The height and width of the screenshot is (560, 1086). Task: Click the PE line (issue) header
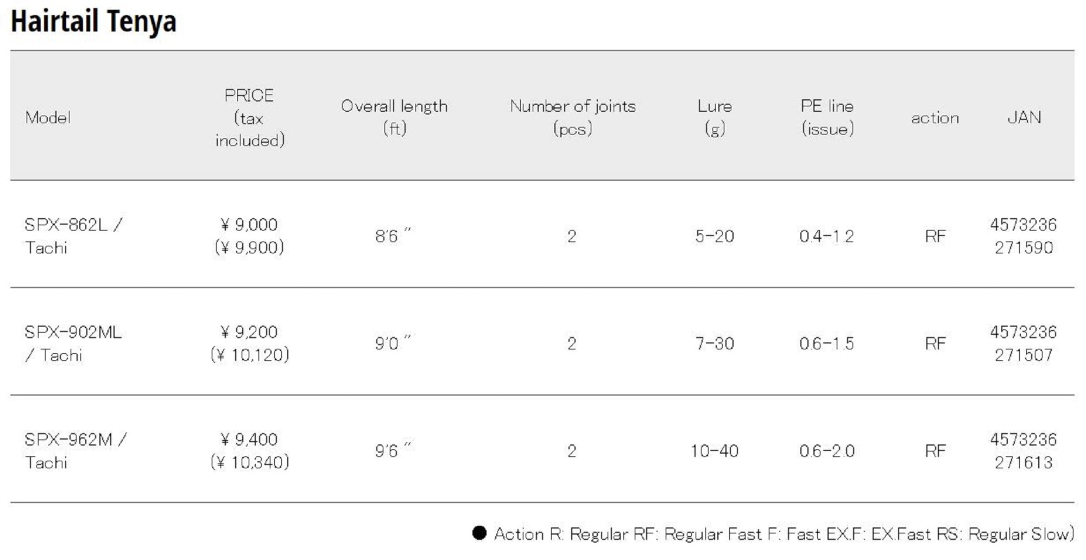827,117
